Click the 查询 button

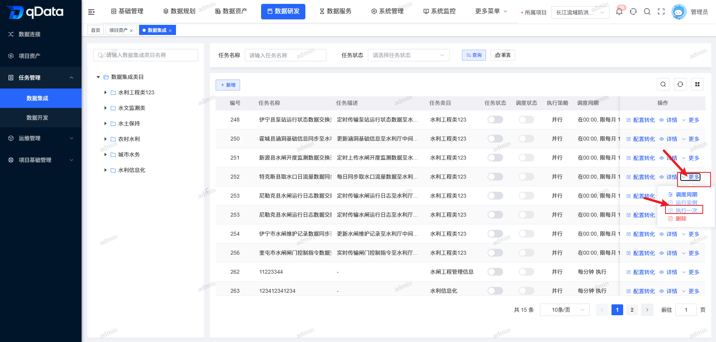[x=474, y=55]
